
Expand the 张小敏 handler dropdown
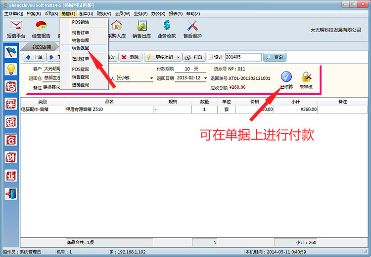click(151, 78)
